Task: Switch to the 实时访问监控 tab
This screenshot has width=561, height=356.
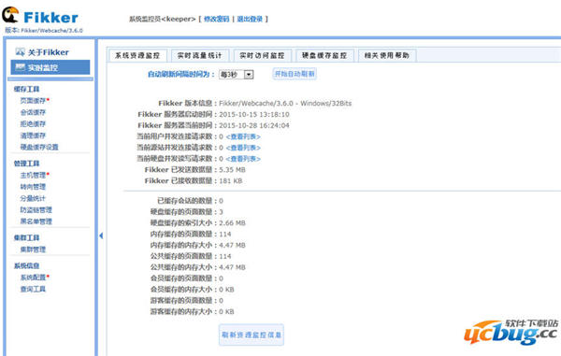Action: click(262, 55)
